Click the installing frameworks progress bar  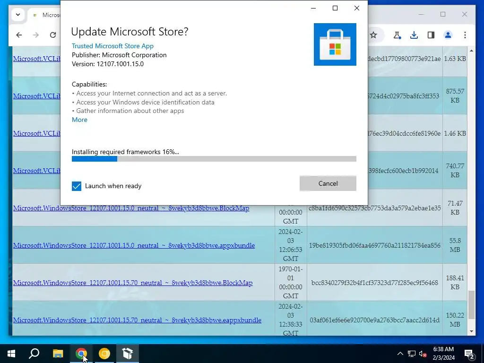[x=214, y=159]
